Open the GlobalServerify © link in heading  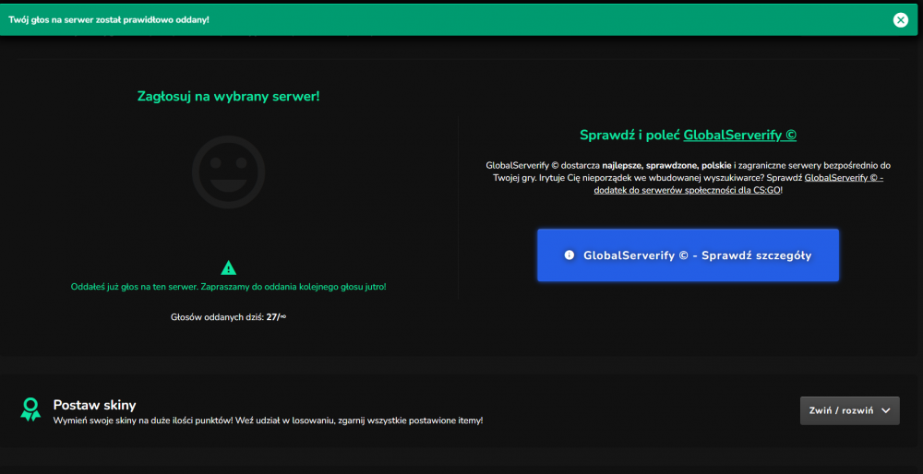pyautogui.click(x=739, y=136)
